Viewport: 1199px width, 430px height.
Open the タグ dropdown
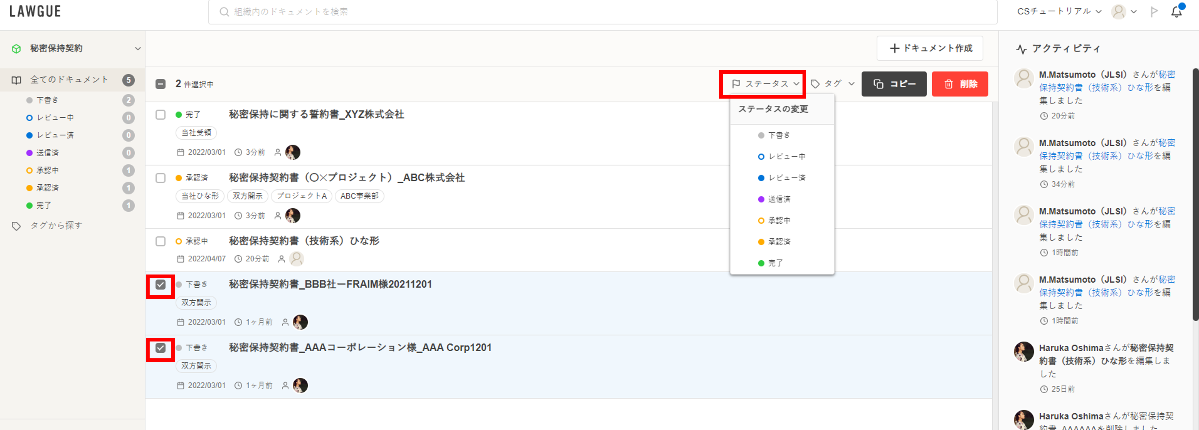pos(833,84)
